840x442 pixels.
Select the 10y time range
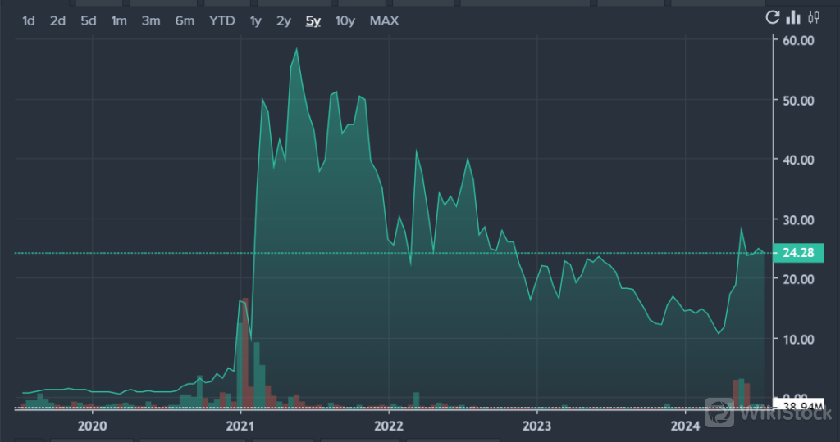coord(345,20)
